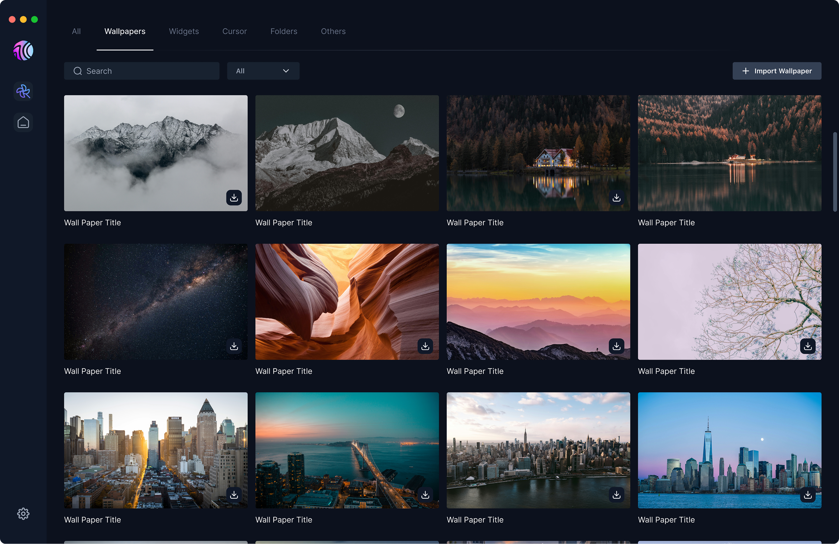Image resolution: width=839 pixels, height=544 pixels.
Task: Switch to the Widgets tab
Action: coord(184,31)
